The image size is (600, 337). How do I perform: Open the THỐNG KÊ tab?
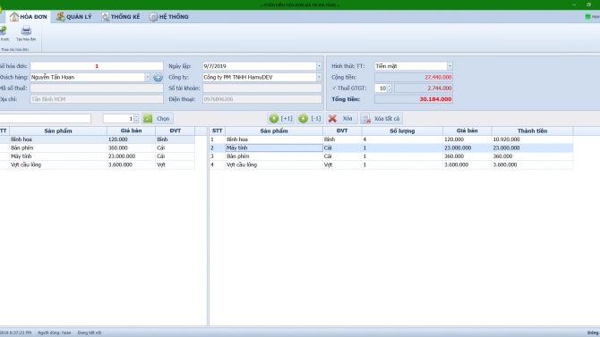121,17
